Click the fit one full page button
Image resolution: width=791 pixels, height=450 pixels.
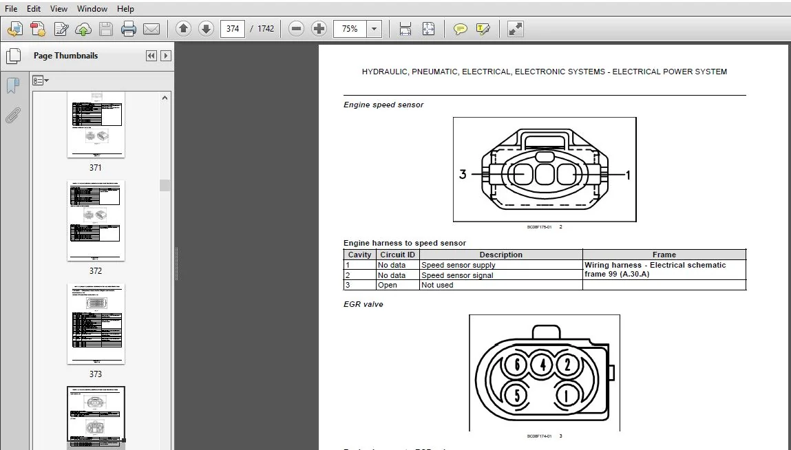(428, 29)
